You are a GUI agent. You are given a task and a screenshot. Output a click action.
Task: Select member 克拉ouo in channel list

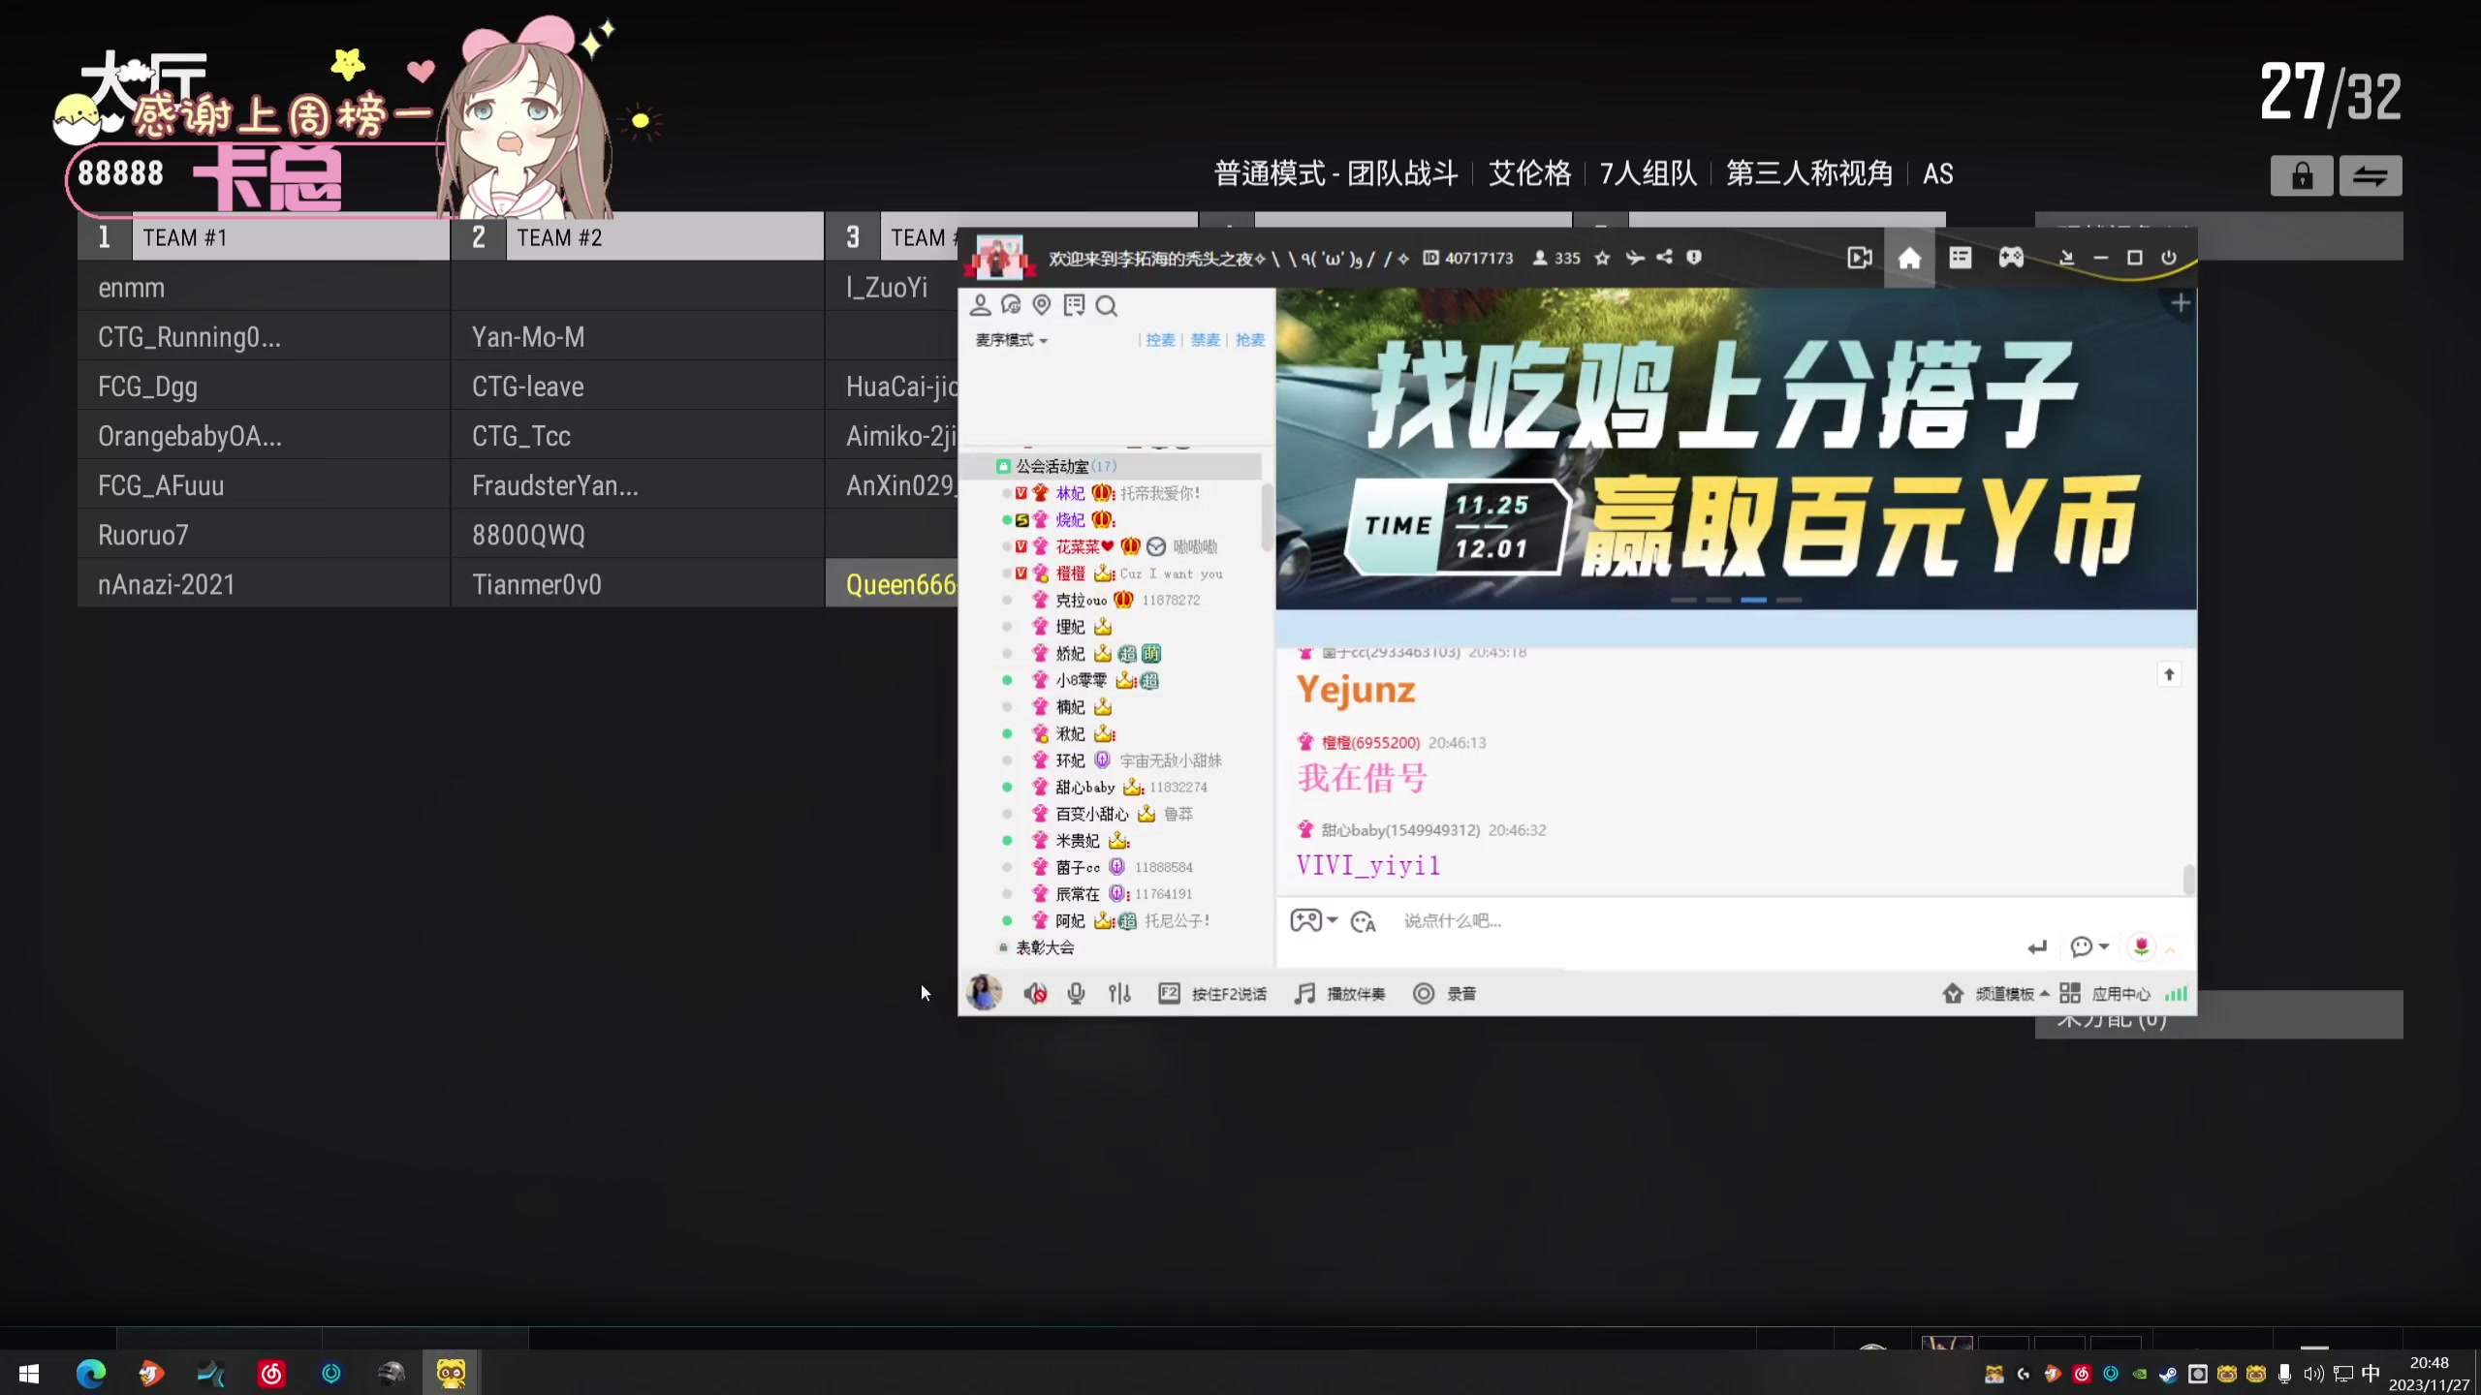tap(1081, 601)
